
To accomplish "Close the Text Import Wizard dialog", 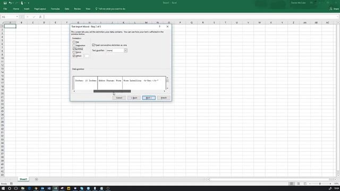I will [167, 27].
